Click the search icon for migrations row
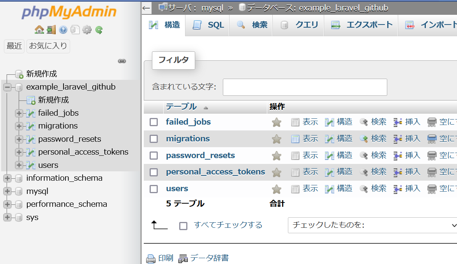This screenshot has height=264, width=457. (363, 139)
